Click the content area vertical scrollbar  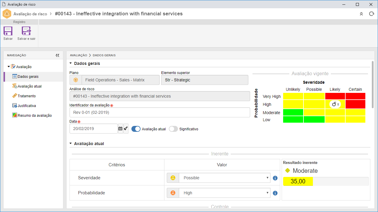tap(373, 84)
